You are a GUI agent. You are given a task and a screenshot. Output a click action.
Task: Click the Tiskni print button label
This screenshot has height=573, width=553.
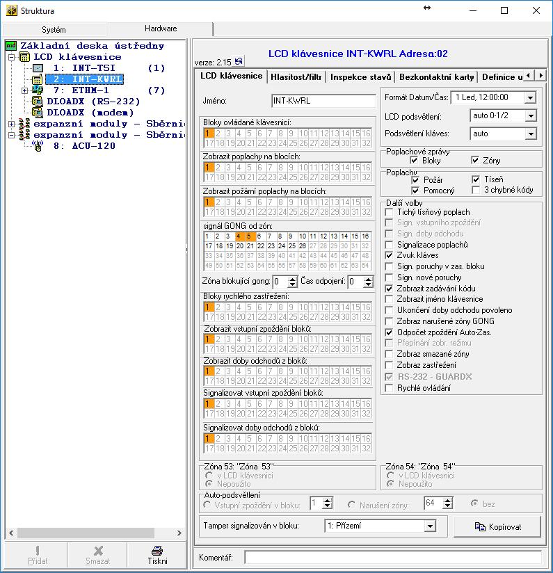(x=157, y=561)
